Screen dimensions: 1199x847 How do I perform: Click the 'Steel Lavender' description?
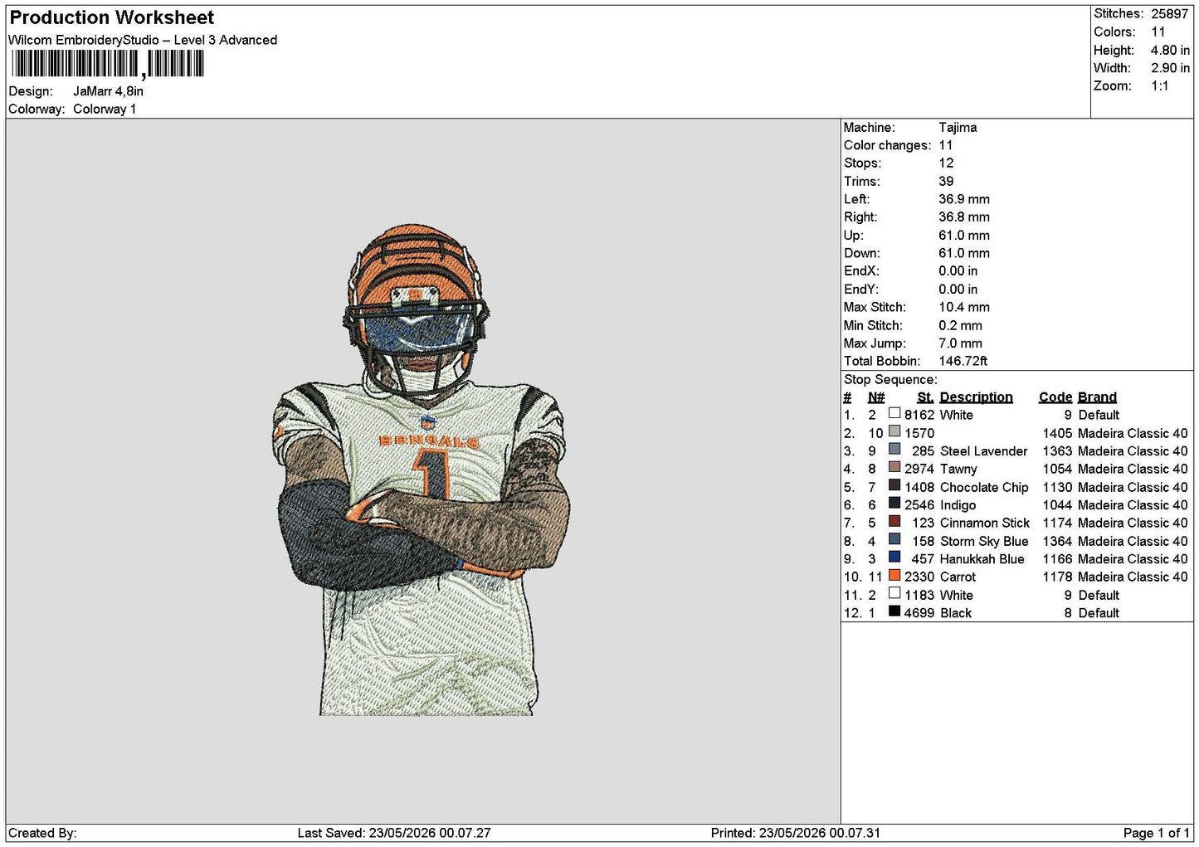click(983, 451)
